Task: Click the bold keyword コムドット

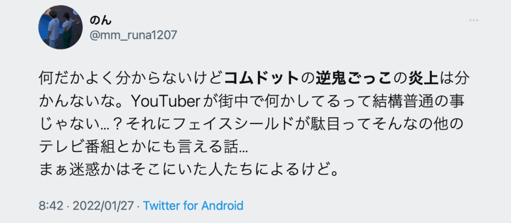Action: (x=262, y=78)
